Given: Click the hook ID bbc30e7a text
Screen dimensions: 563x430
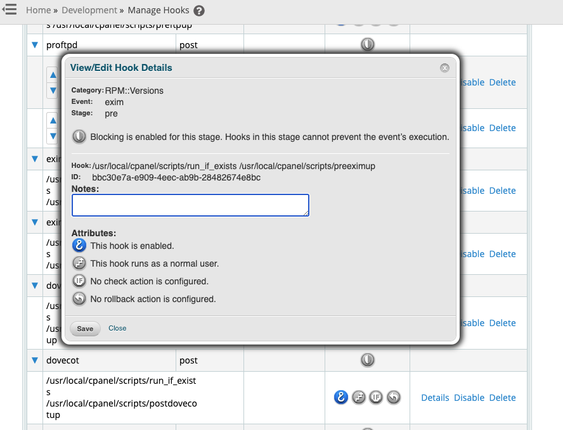Looking at the screenshot, I should point(176,177).
